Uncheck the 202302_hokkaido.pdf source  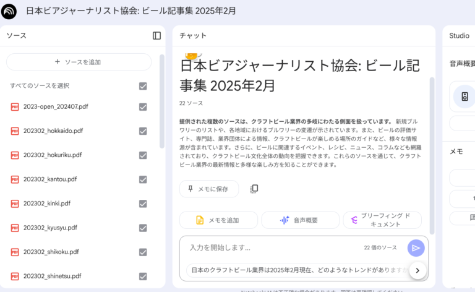pos(143,131)
